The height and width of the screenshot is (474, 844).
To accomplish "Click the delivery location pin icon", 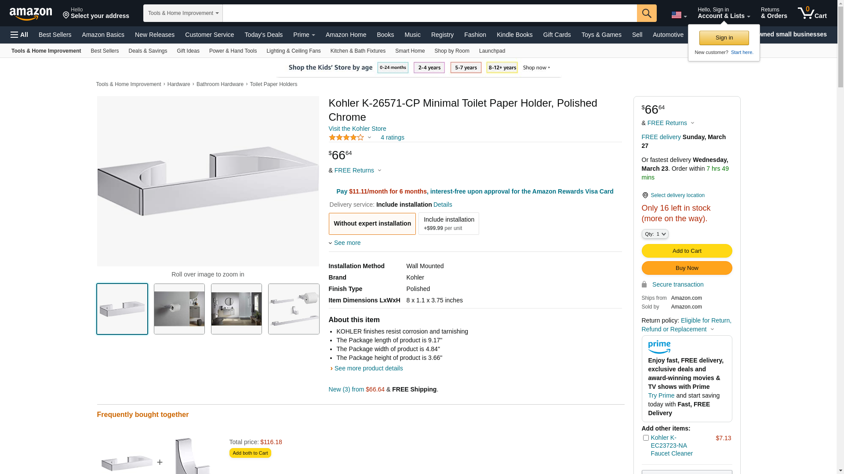I will tap(645, 195).
